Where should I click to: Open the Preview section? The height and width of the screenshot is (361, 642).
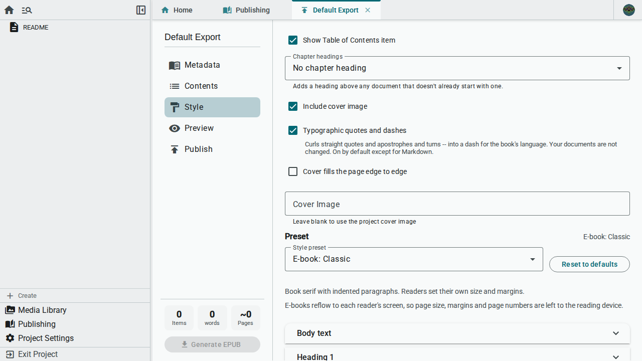[212, 128]
